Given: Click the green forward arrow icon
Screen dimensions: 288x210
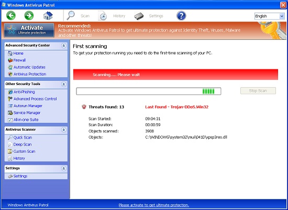Looking at the screenshot, I should coord(29,15).
